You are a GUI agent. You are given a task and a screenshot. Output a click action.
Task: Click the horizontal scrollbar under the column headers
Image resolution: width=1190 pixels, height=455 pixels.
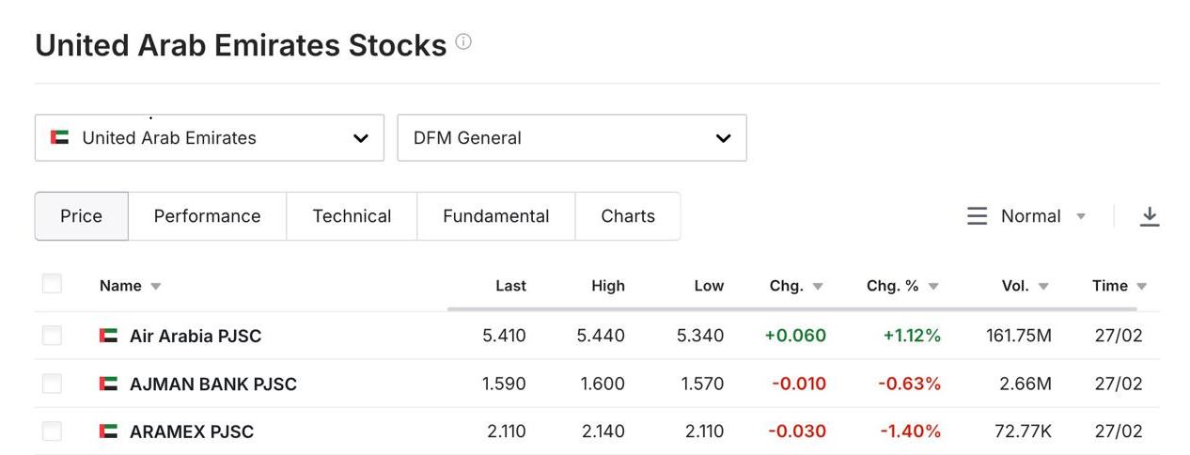click(791, 308)
